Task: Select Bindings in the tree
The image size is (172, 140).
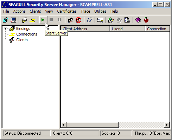Action: (x=23, y=28)
